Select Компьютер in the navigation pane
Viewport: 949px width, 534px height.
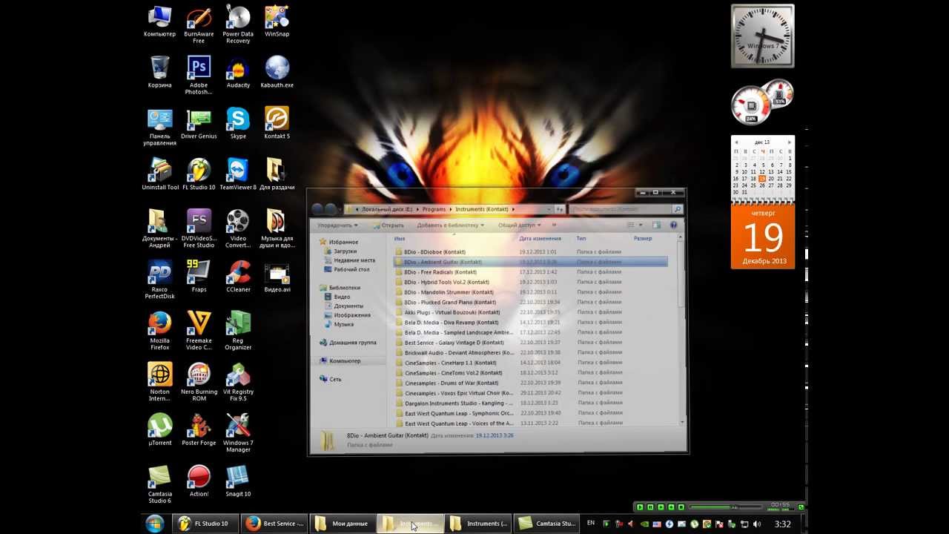[345, 360]
